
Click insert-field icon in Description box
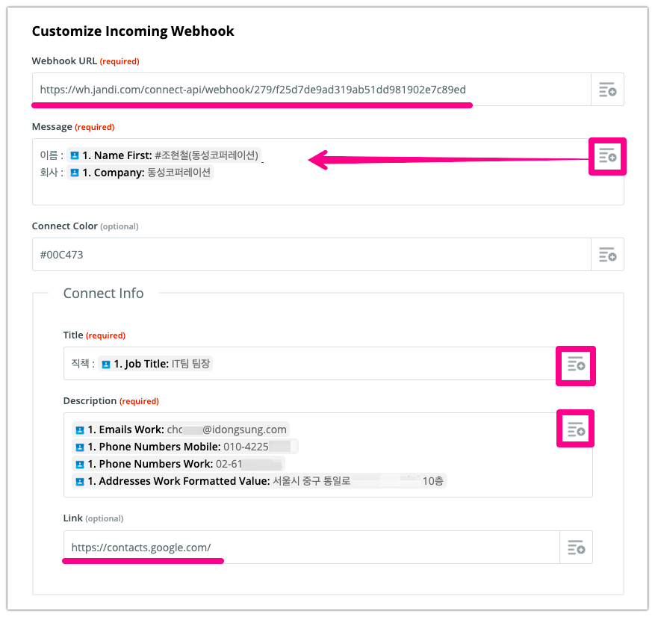point(576,429)
